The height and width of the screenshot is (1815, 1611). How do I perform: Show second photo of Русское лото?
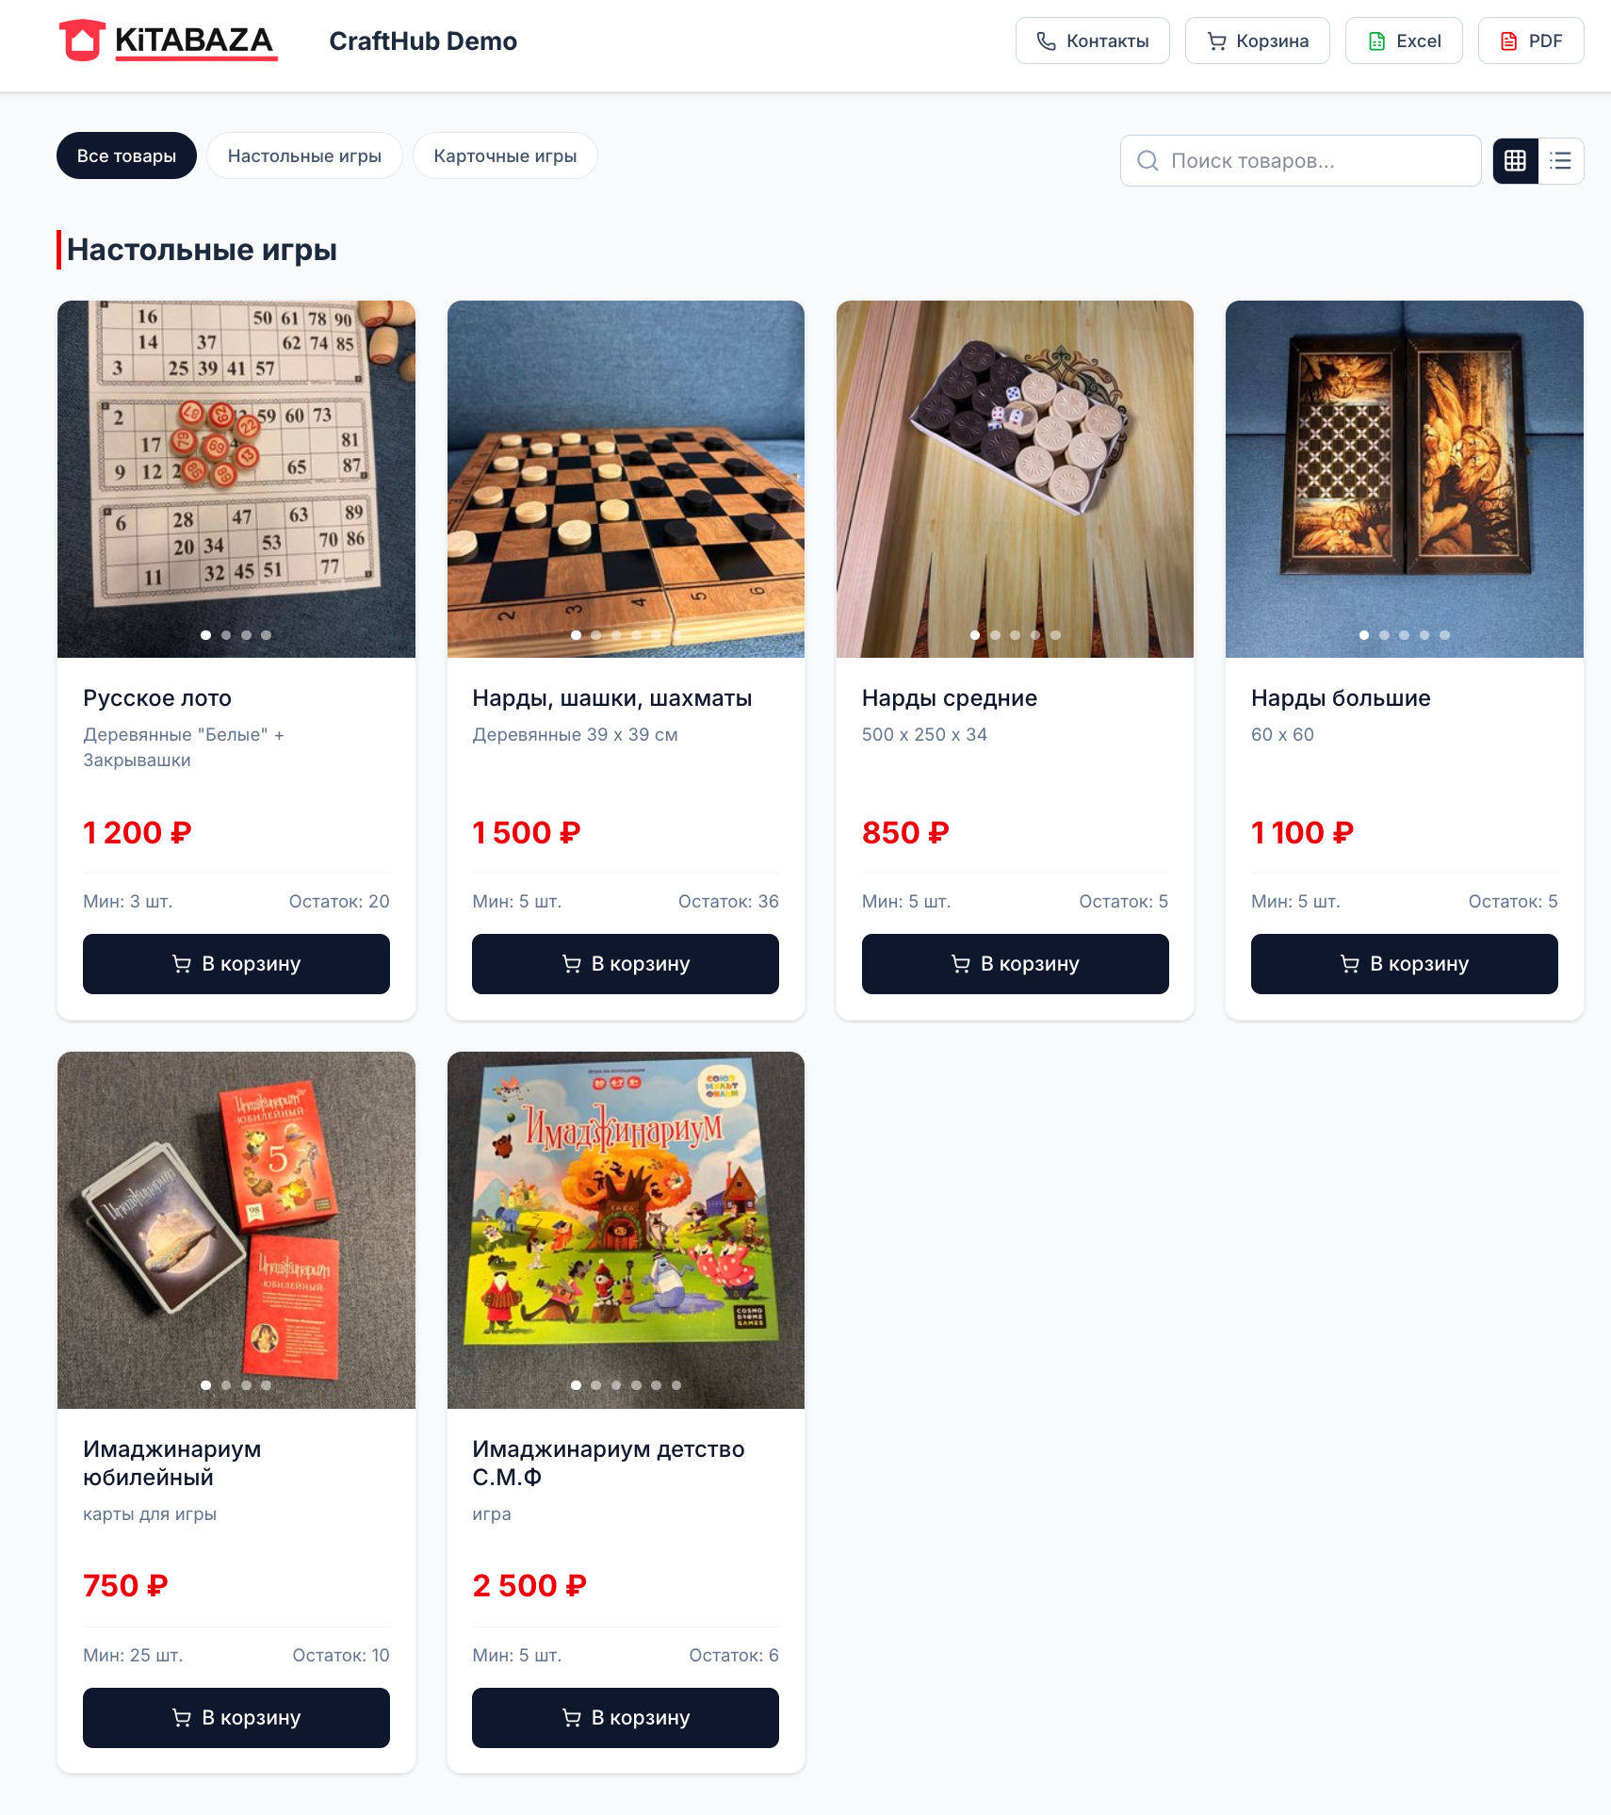[226, 635]
